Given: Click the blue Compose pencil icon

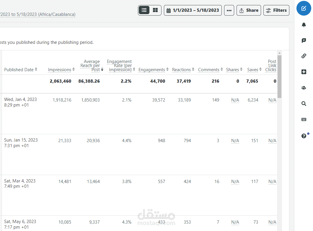Looking at the screenshot, I should [x=304, y=8].
